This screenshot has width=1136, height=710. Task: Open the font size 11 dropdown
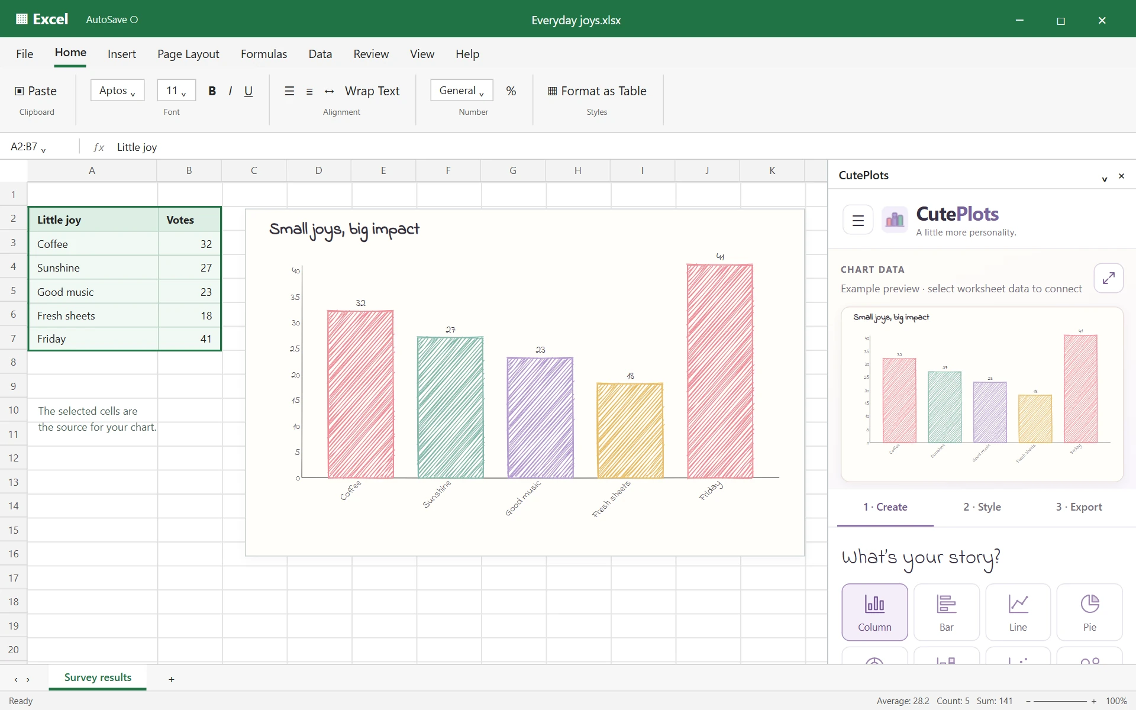coord(176,91)
